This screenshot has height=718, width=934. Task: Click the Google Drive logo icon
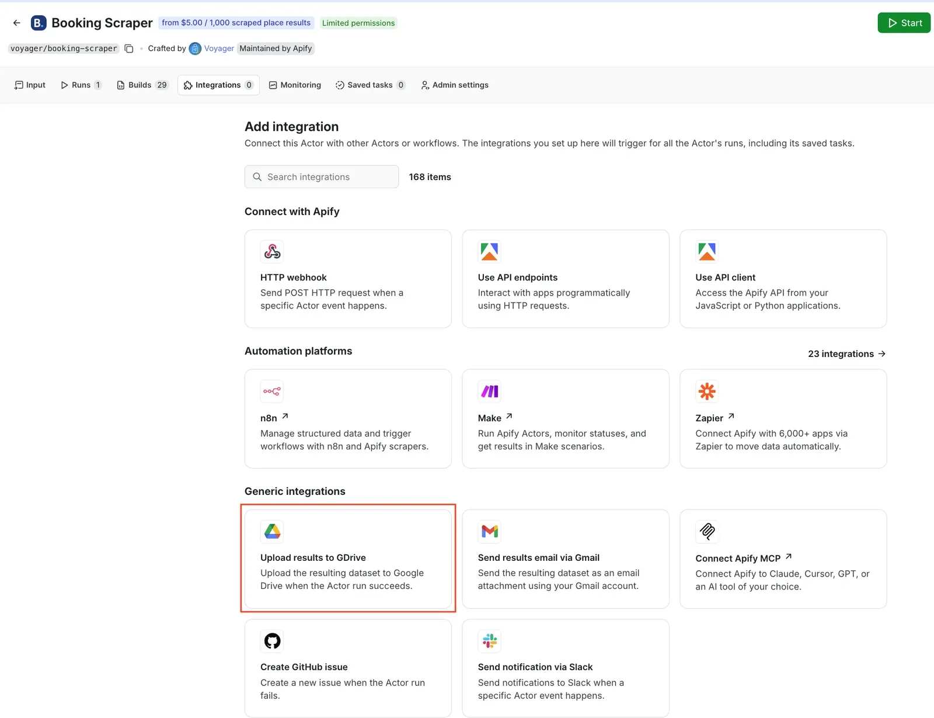pyautogui.click(x=272, y=532)
